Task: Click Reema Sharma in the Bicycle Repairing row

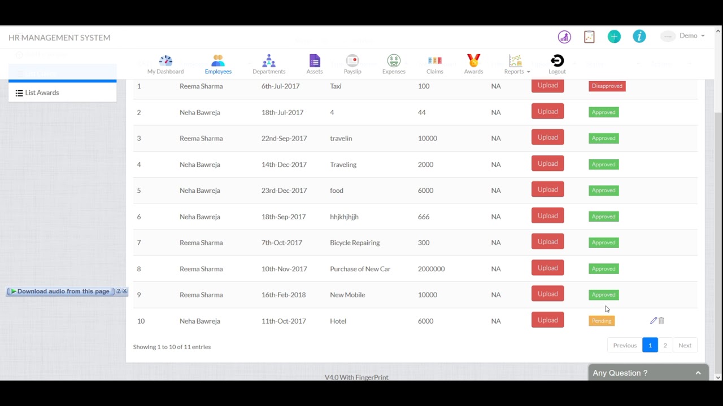Action: (x=201, y=242)
